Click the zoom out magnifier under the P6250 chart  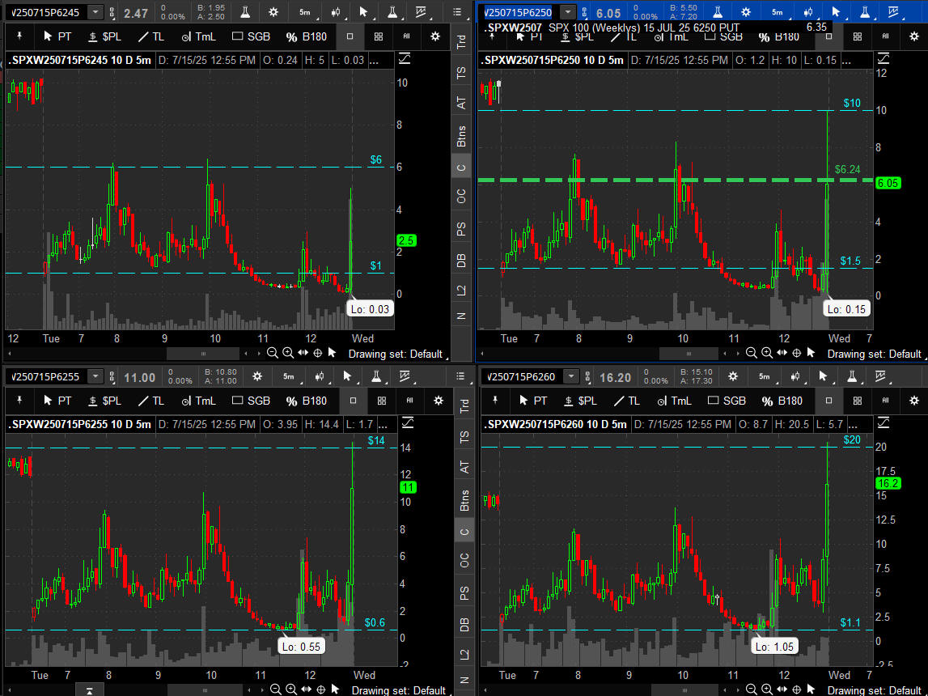coord(751,354)
